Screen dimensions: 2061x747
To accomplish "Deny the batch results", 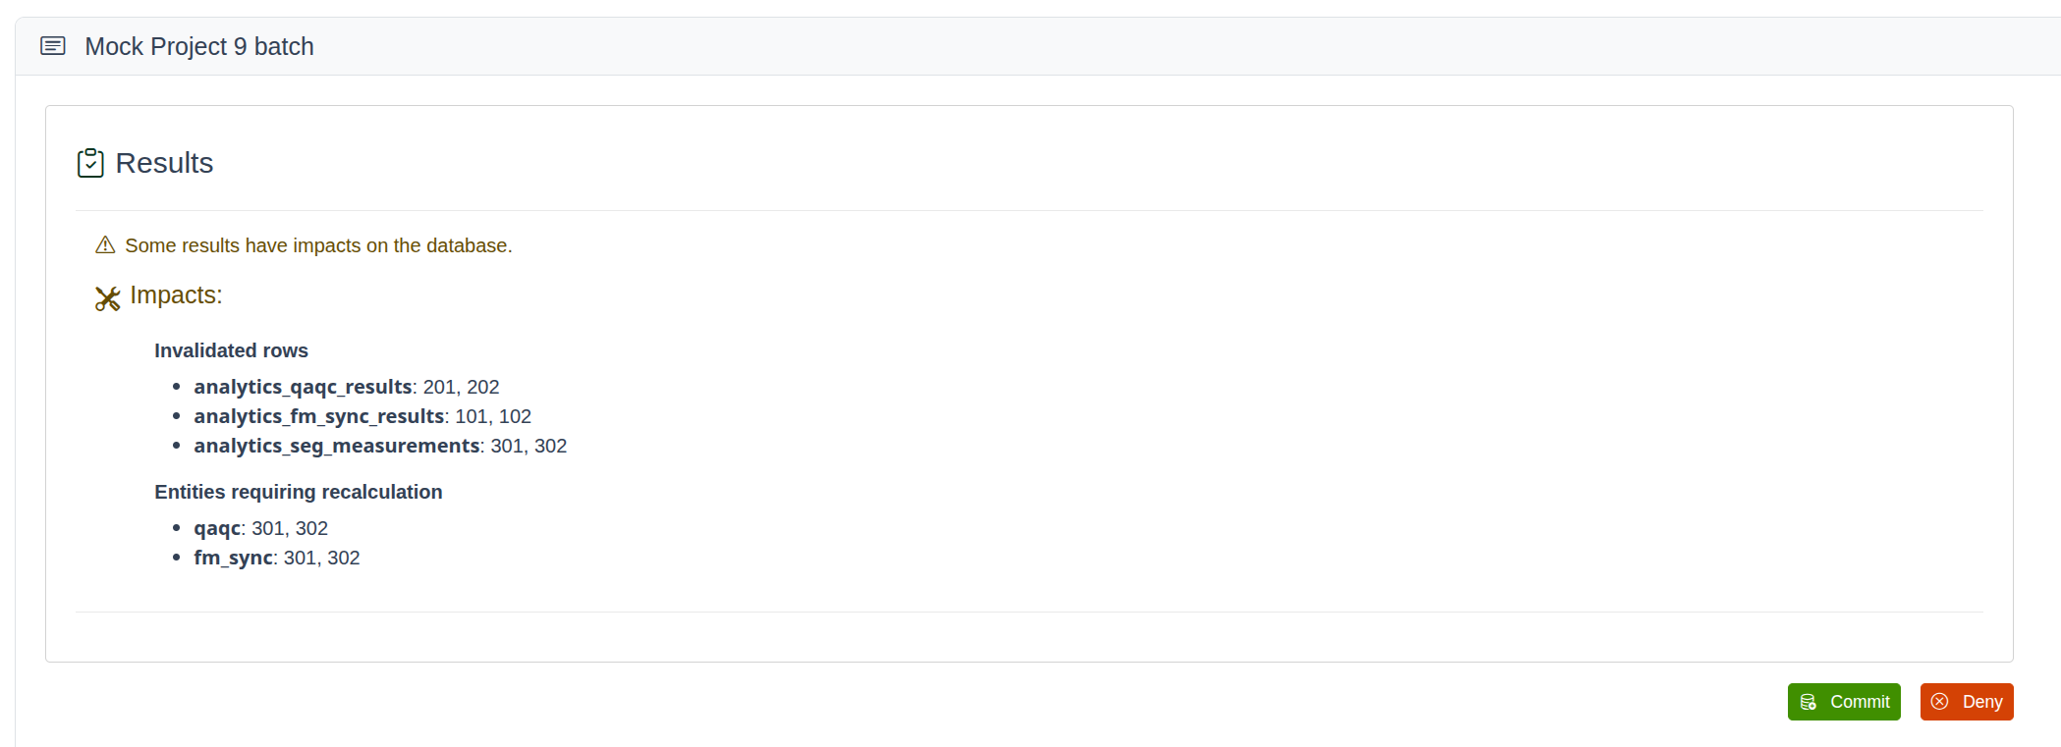I will [1967, 702].
